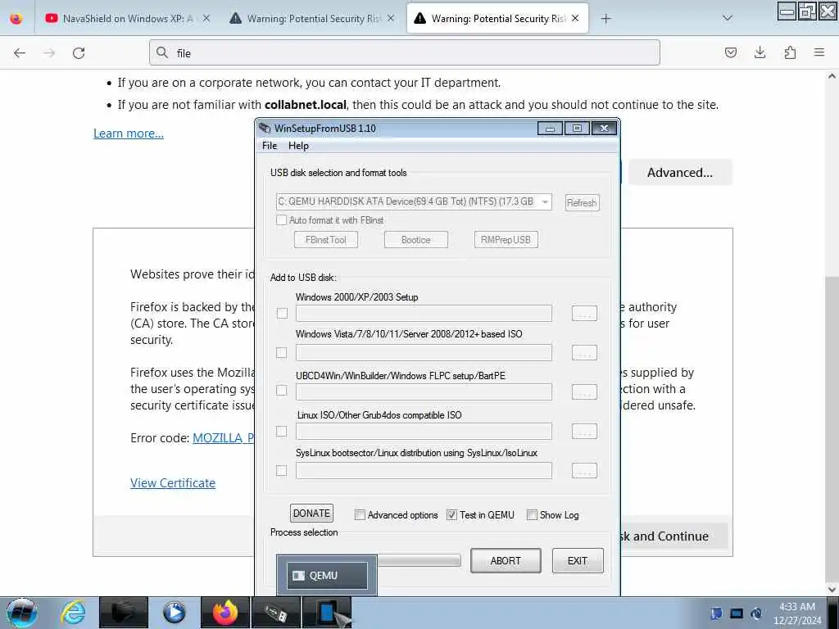Follow the Learn more… link in Firefox
Image resolution: width=839 pixels, height=629 pixels.
pos(129,133)
